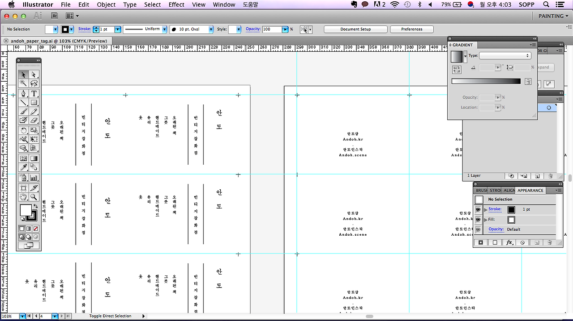Viewport: 573px width, 321px height.
Task: Select the Zoom magnifier tool
Action: 34,197
